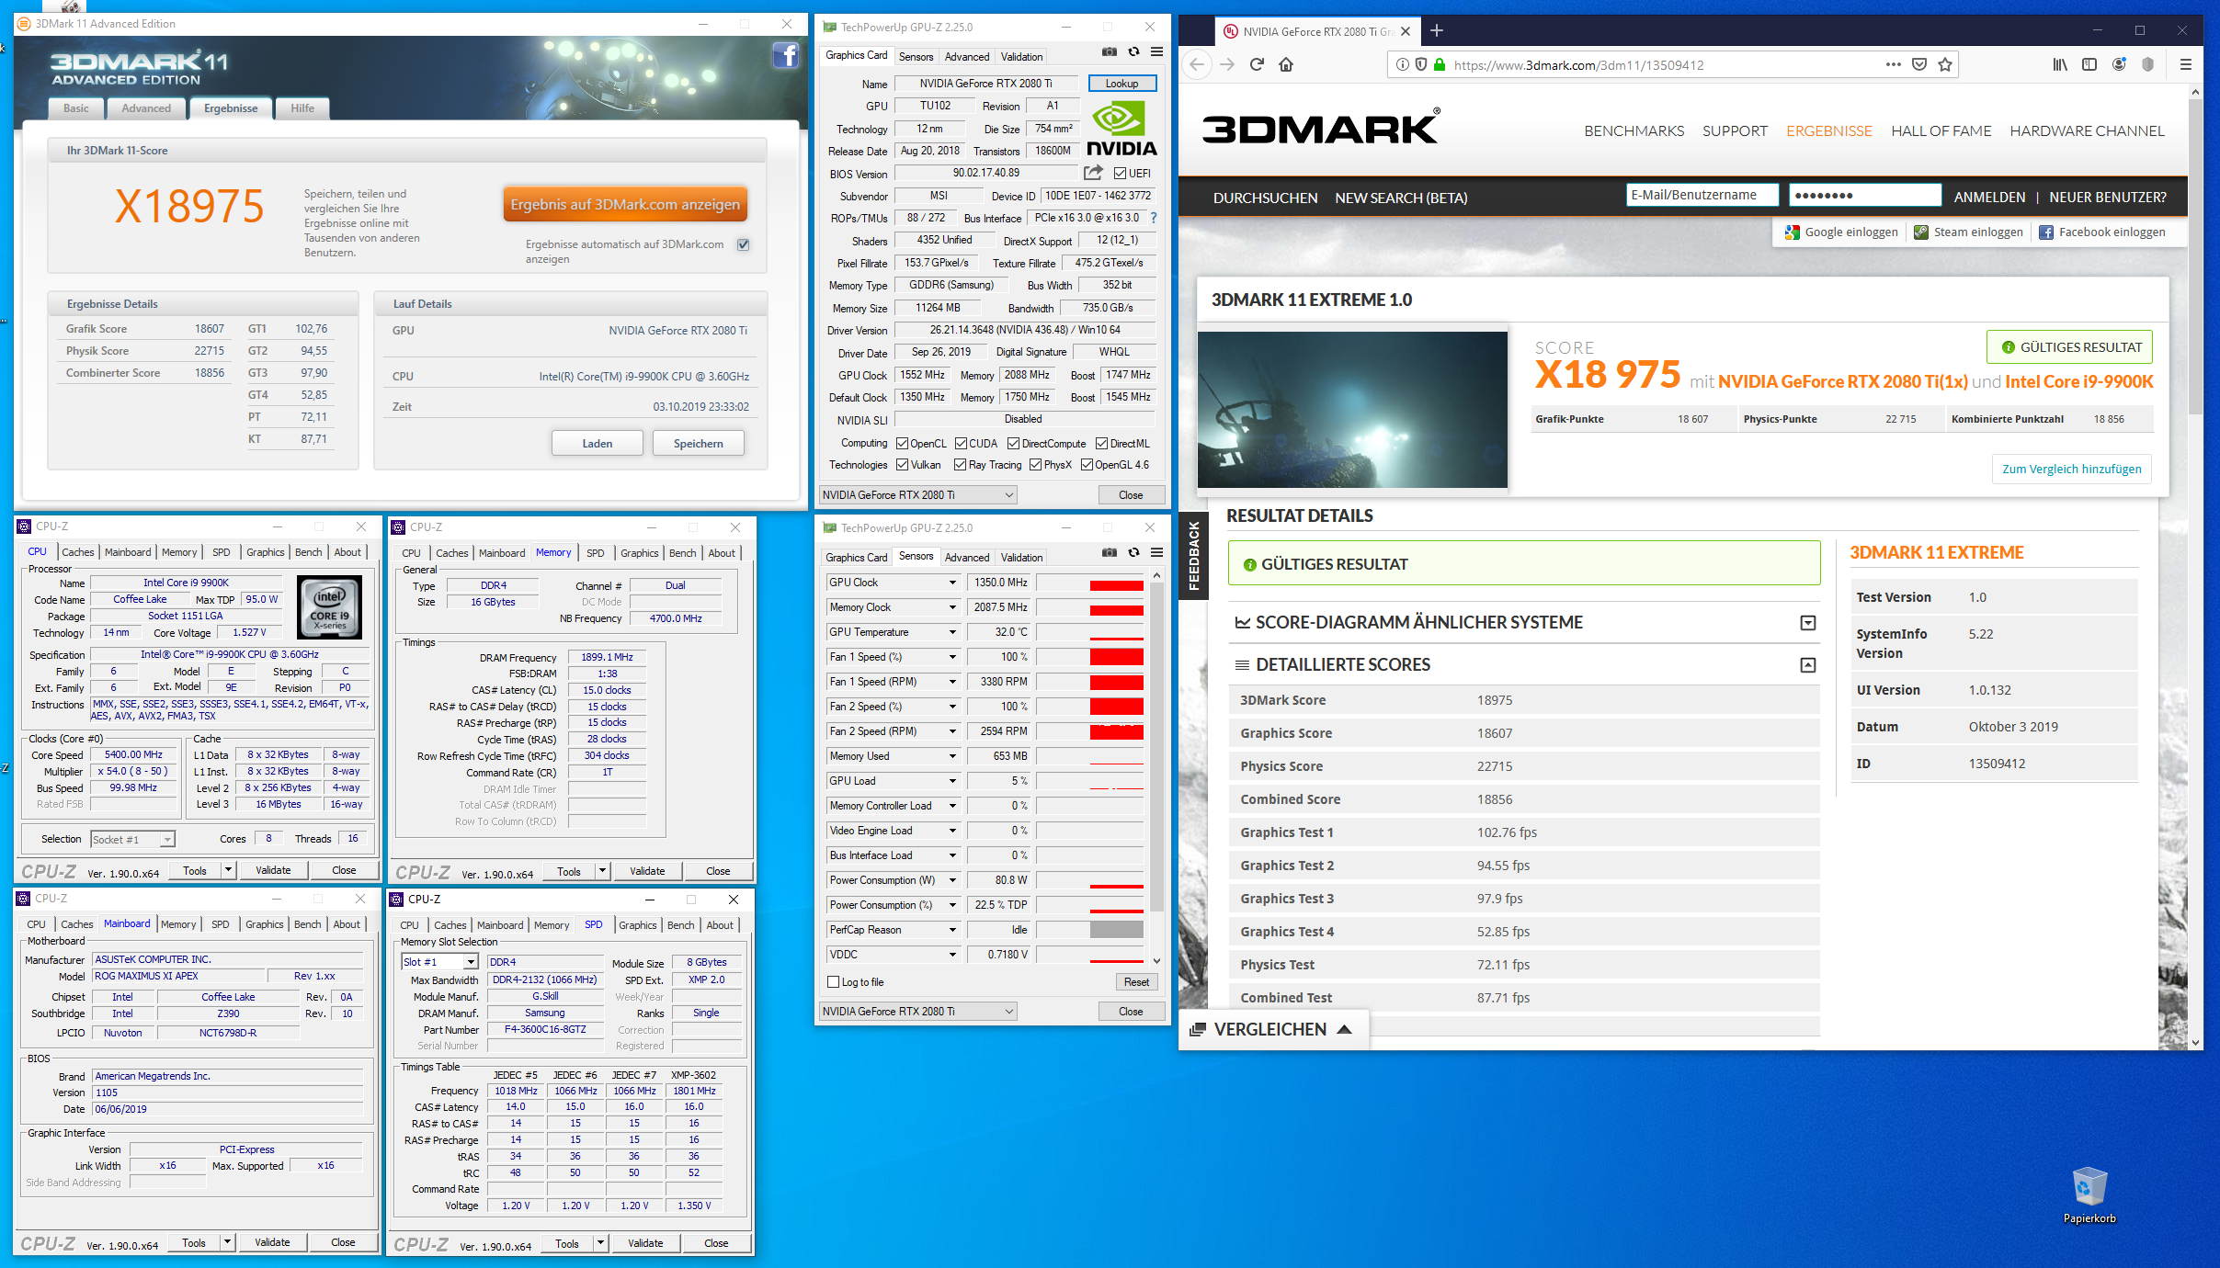Click GPU-Z Graphics Card screenshot camera icon
The height and width of the screenshot is (1268, 2220).
[x=1110, y=52]
